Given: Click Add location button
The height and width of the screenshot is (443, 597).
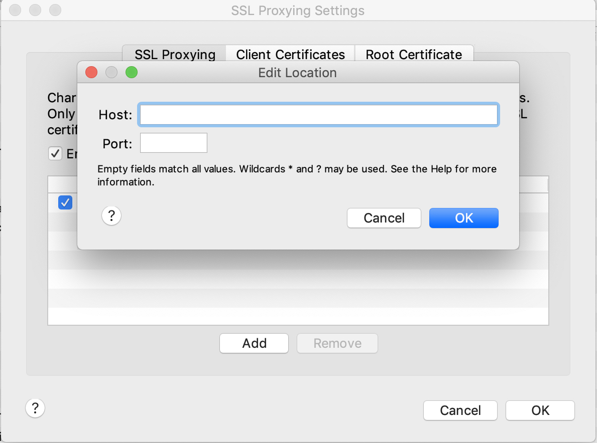Looking at the screenshot, I should 254,343.
